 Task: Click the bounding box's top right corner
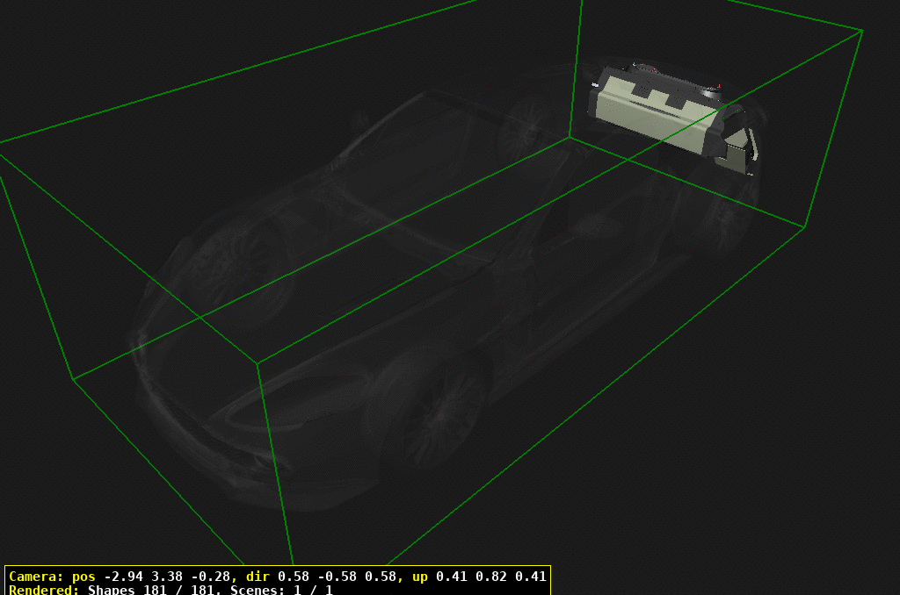pyautogui.click(x=862, y=31)
